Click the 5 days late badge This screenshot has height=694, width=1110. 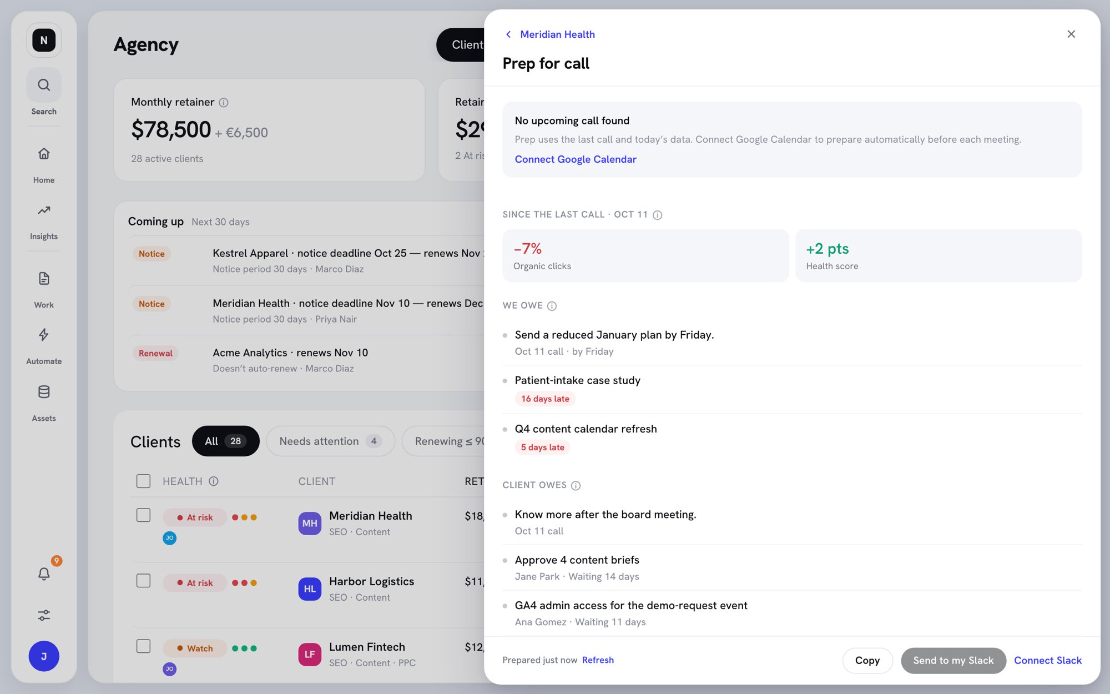click(x=542, y=447)
